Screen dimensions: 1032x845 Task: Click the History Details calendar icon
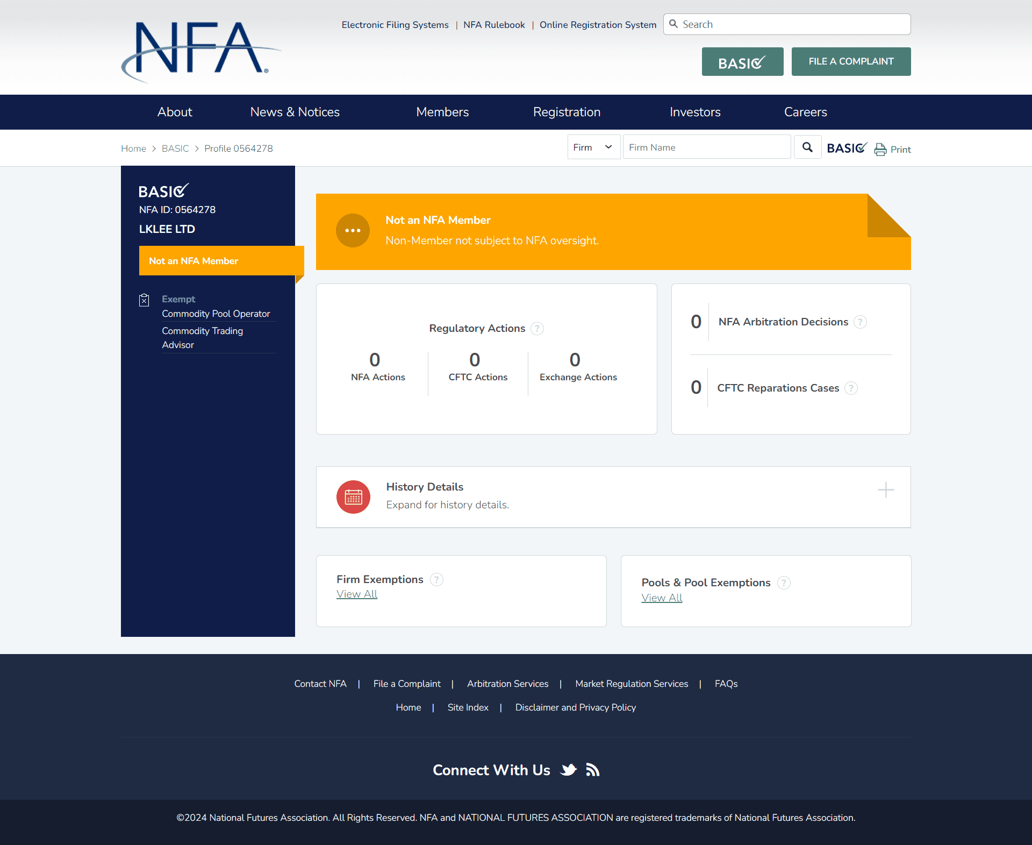tap(352, 495)
